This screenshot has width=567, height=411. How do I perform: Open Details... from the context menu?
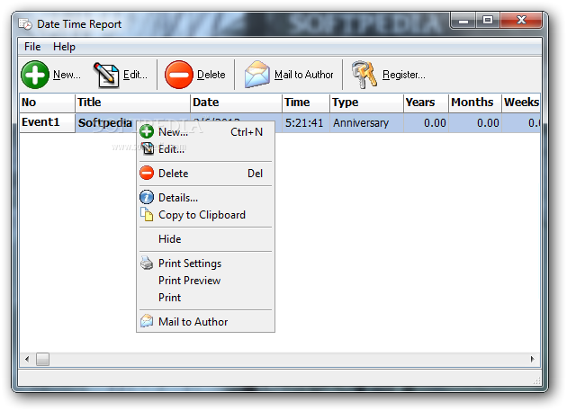click(x=205, y=198)
